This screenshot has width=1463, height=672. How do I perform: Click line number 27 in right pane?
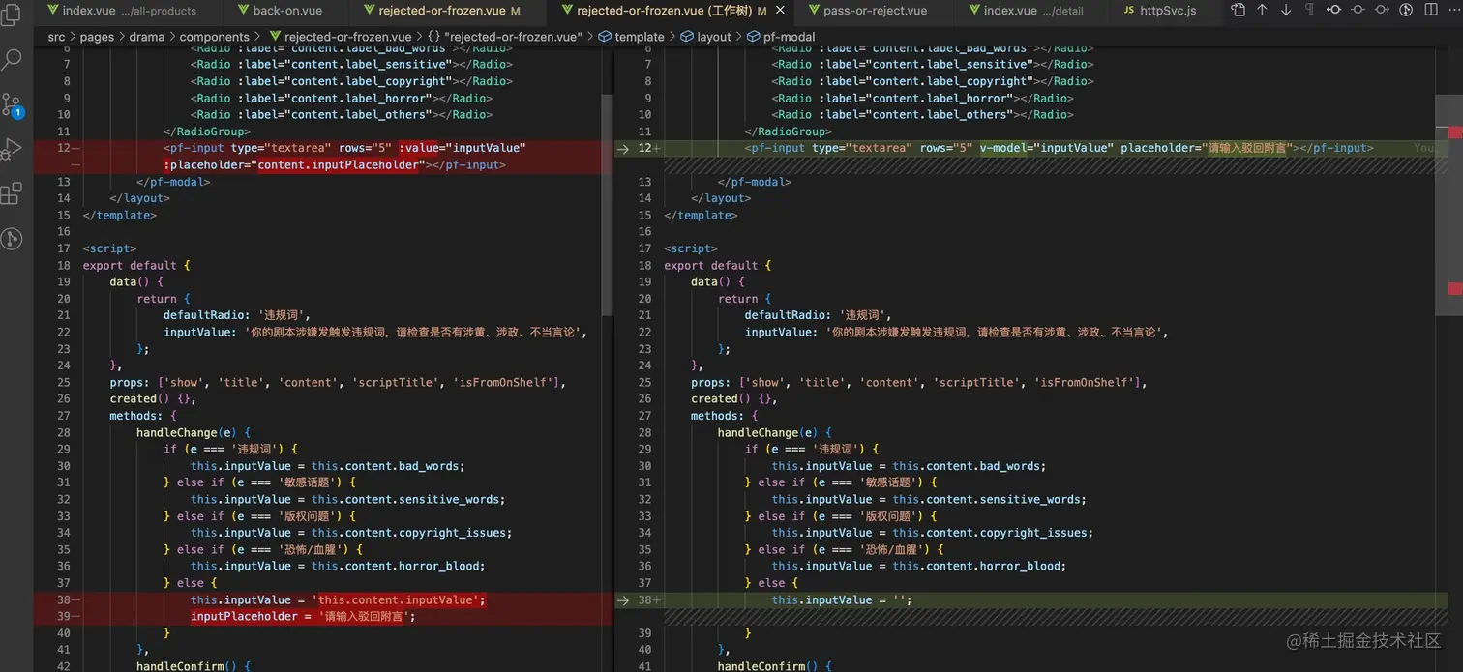(x=644, y=416)
